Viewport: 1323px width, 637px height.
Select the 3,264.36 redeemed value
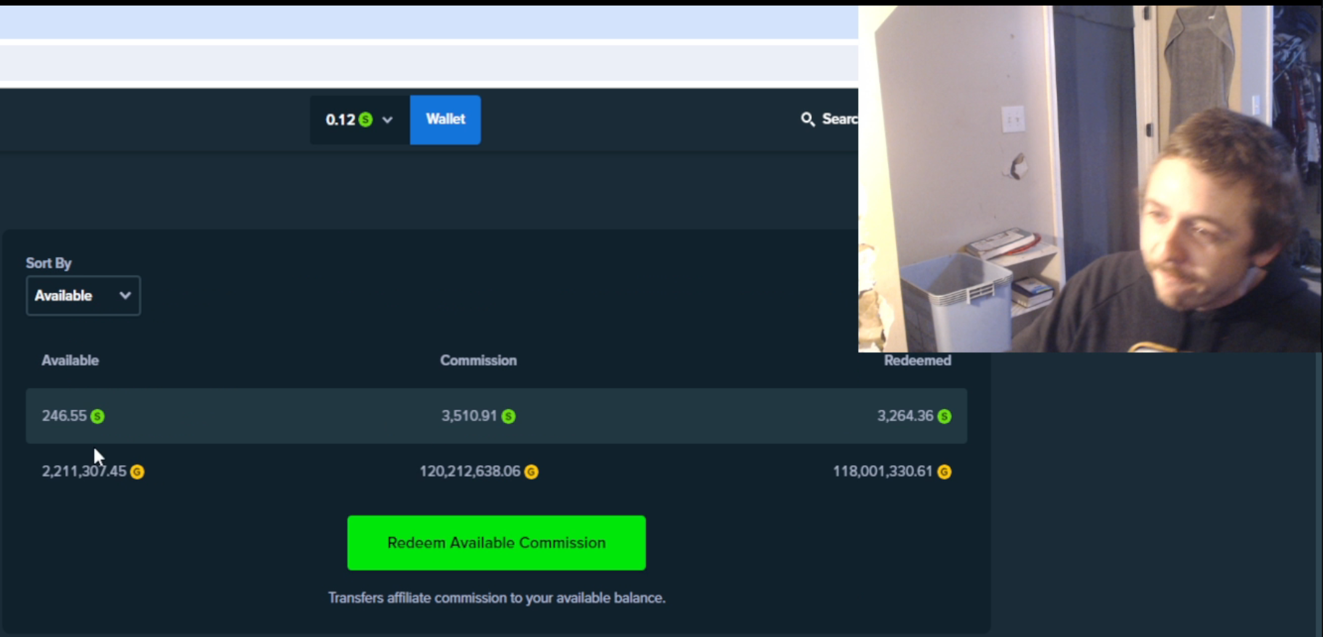(x=905, y=416)
